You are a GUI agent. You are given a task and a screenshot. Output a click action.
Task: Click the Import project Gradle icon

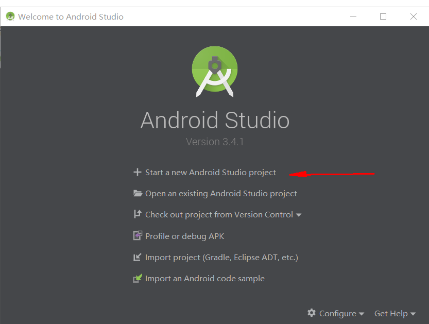[138, 257]
